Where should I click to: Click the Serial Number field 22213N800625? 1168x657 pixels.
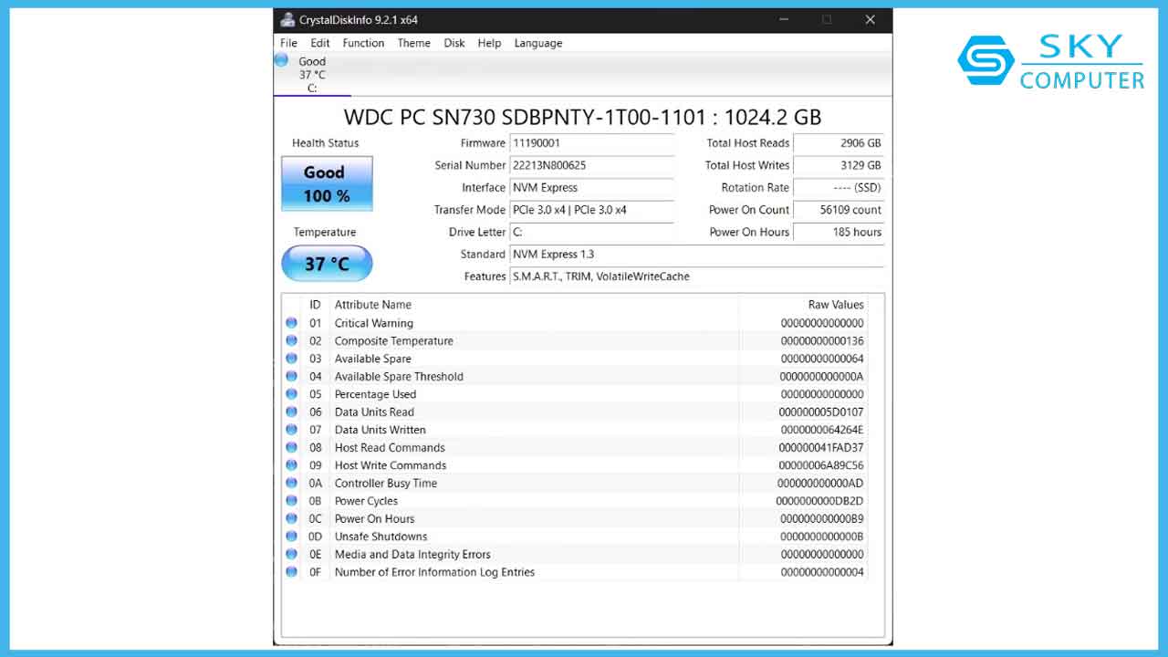click(x=591, y=165)
